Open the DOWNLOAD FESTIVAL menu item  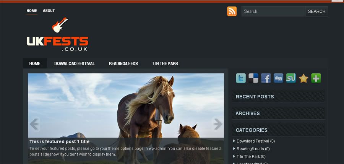click(x=75, y=63)
